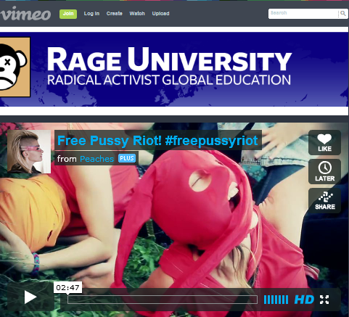Open the Share video icon

point(324,200)
